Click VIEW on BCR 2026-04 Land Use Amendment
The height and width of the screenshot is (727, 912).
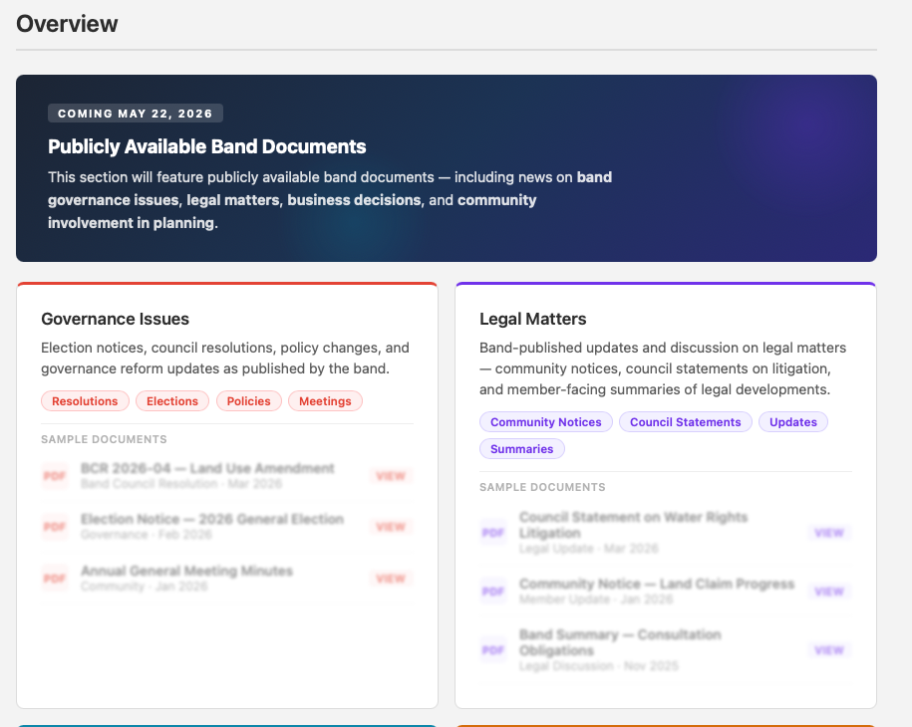[391, 476]
